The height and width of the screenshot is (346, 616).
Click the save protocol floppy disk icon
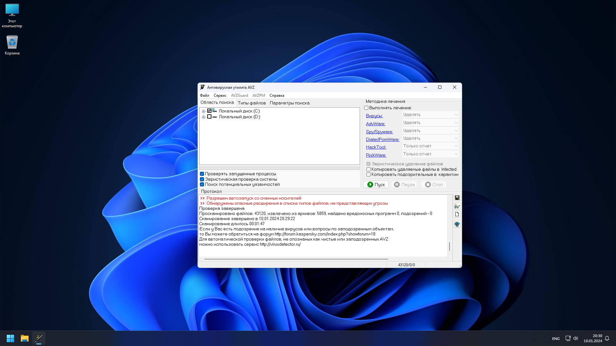[457, 198]
